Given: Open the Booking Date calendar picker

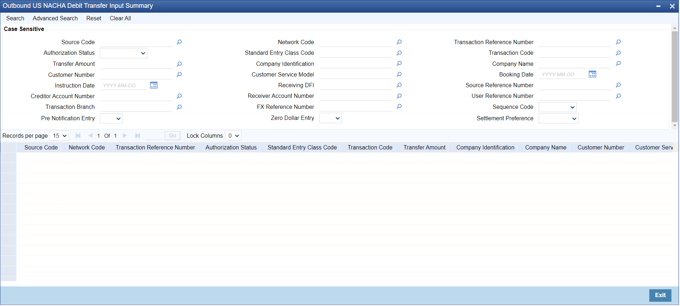Looking at the screenshot, I should coord(593,74).
